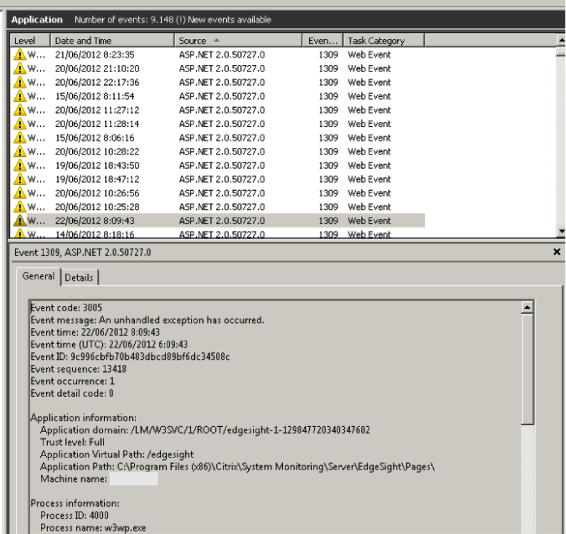Click scroll up arrow in event description box
Image resolution: width=566 pixels, height=534 pixels.
pos(528,308)
